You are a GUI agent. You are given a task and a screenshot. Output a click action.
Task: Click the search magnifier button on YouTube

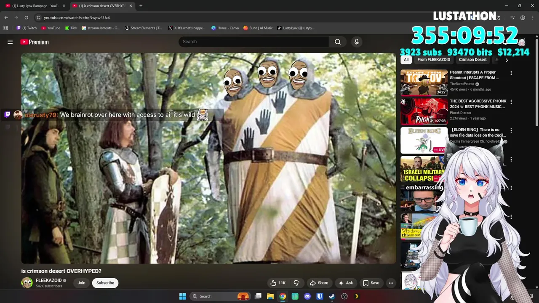click(x=337, y=42)
